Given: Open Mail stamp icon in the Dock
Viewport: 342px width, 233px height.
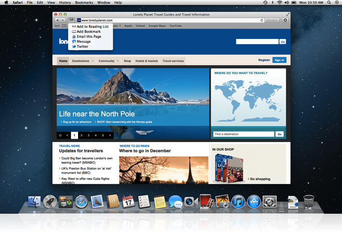Looking at the screenshot, I should (x=97, y=201).
